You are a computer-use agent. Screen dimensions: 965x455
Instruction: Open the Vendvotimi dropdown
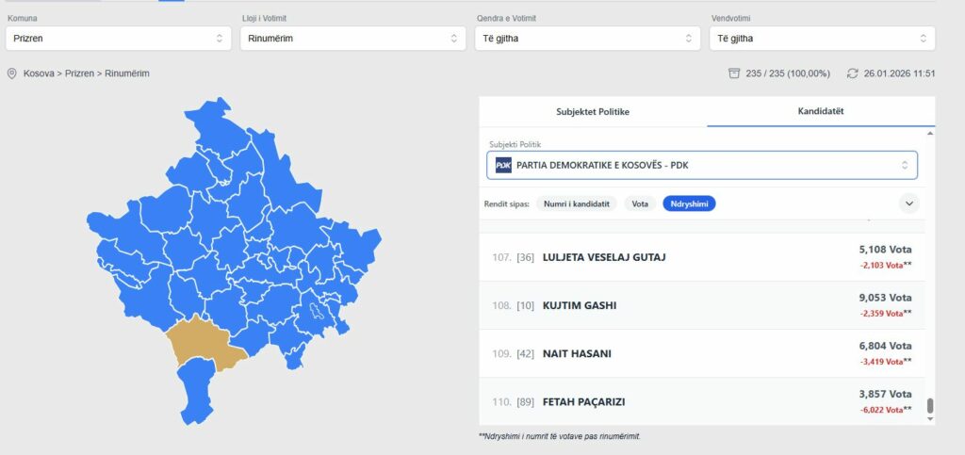pos(822,39)
